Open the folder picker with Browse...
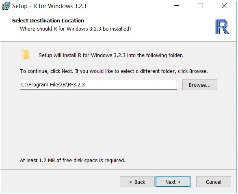This screenshot has width=238, height=194. coord(199,85)
